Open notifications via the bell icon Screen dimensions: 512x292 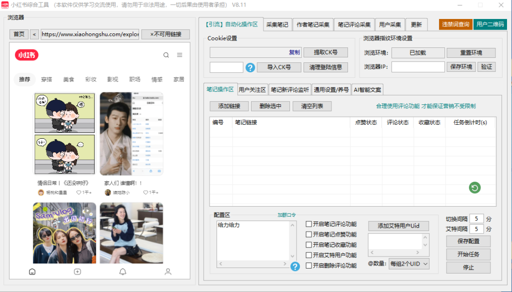(121, 272)
